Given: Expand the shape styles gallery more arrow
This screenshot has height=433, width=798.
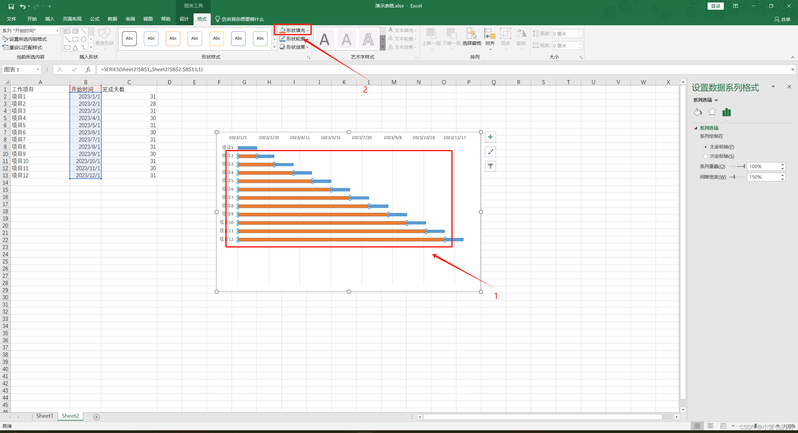Looking at the screenshot, I should pos(274,47).
